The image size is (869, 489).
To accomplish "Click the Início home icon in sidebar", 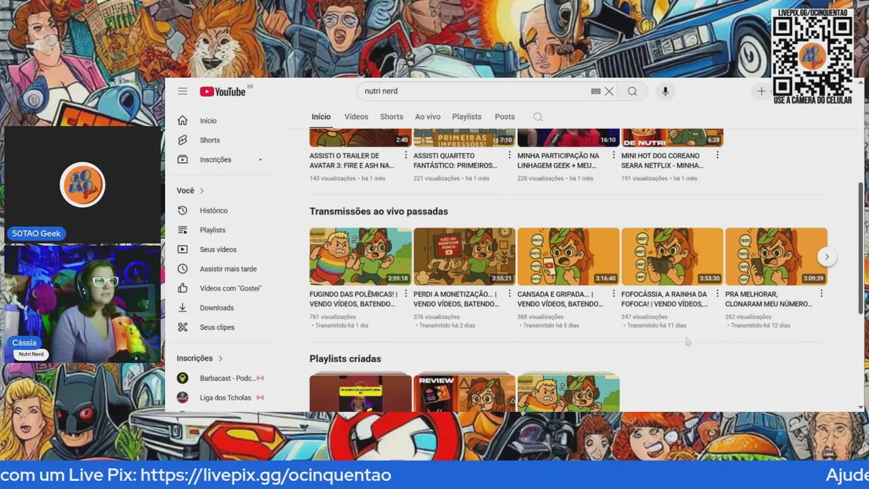I will [183, 120].
